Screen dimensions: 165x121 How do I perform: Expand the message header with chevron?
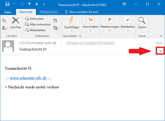point(161,51)
